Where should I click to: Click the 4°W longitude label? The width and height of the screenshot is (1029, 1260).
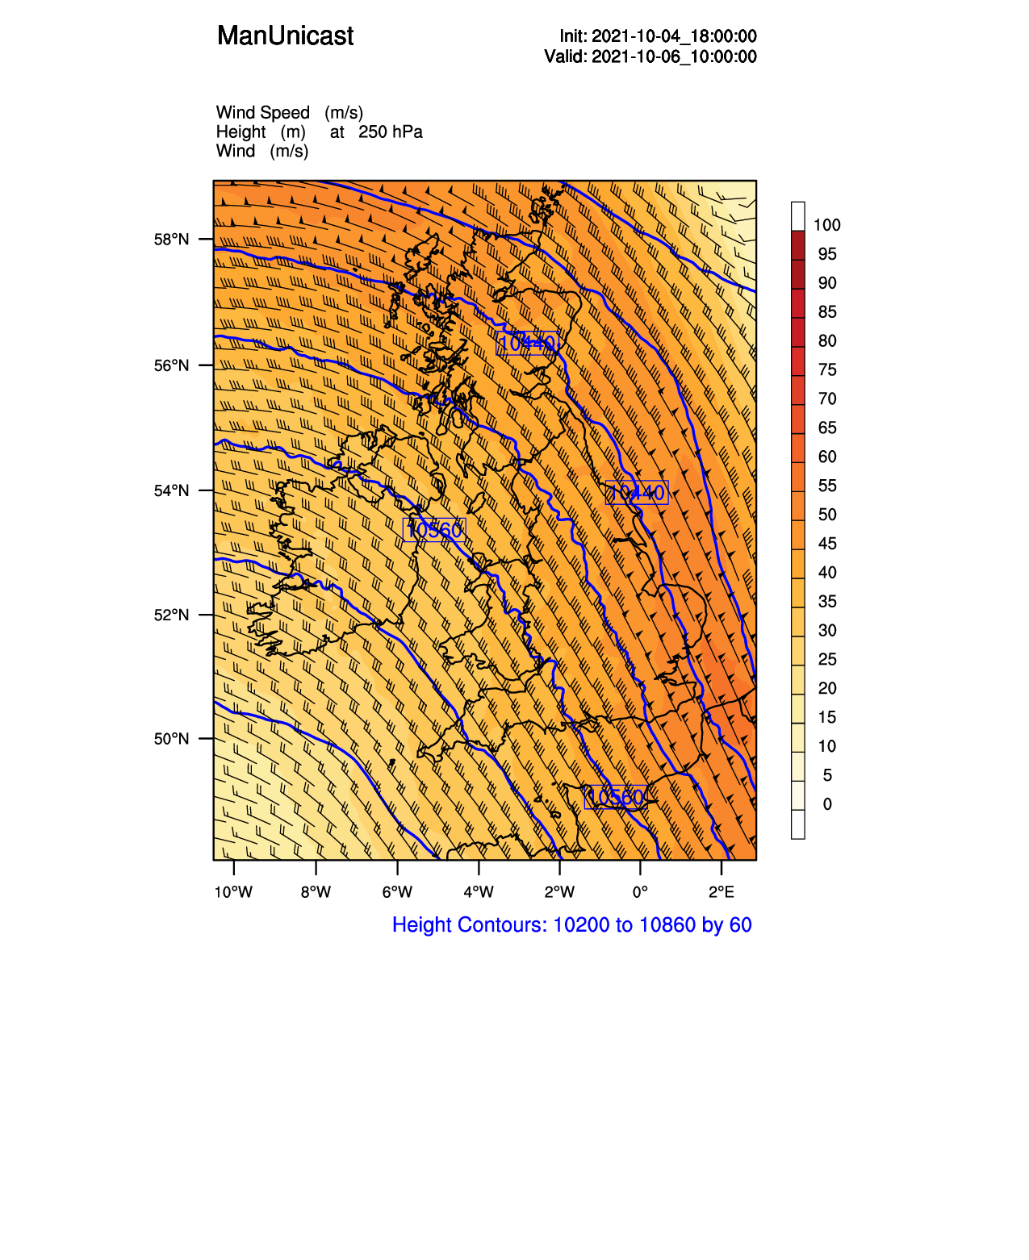tap(479, 892)
